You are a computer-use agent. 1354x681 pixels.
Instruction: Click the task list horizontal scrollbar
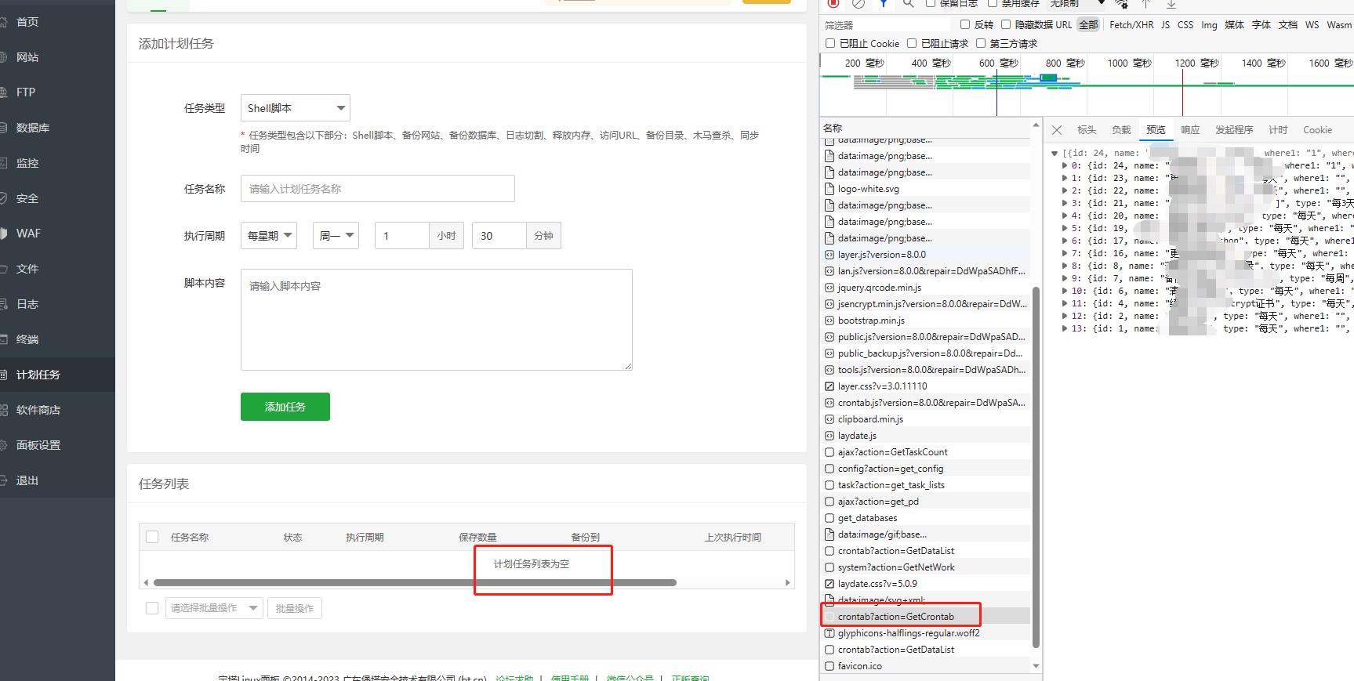pyautogui.click(x=414, y=583)
